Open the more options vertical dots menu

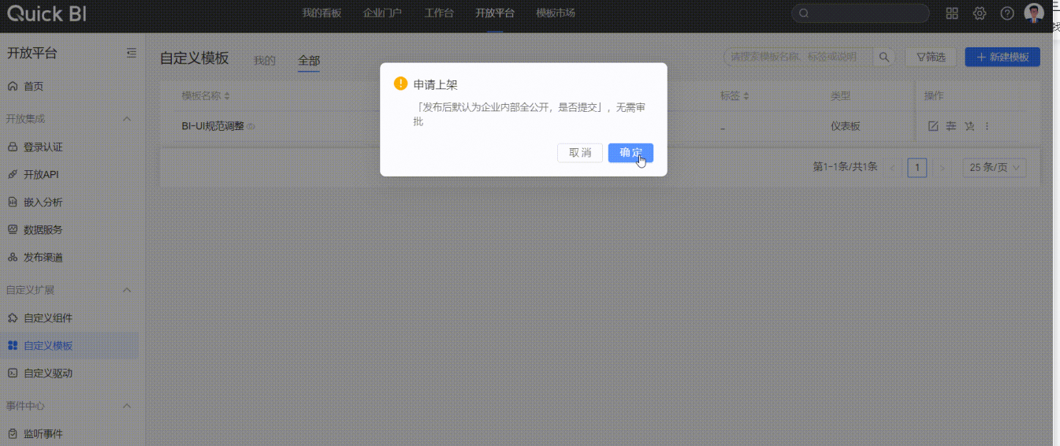pos(987,126)
